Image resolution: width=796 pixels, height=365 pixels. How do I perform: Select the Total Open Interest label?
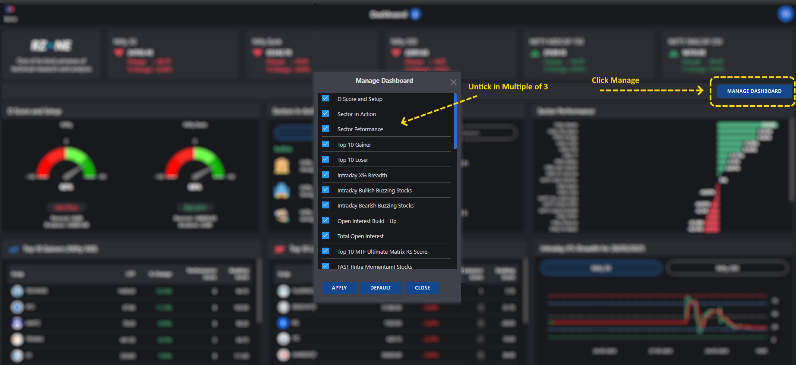(360, 236)
